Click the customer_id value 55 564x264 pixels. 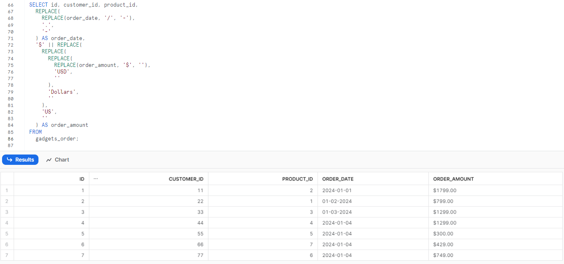(200, 233)
